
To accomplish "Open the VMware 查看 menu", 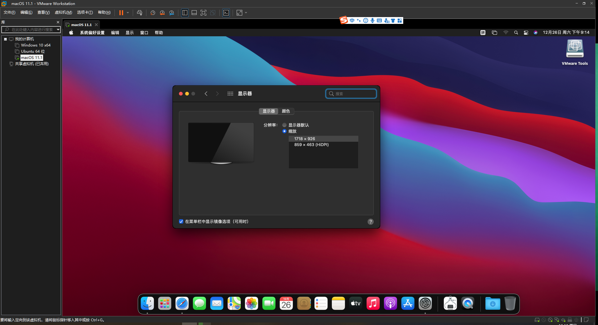I will 43,12.
